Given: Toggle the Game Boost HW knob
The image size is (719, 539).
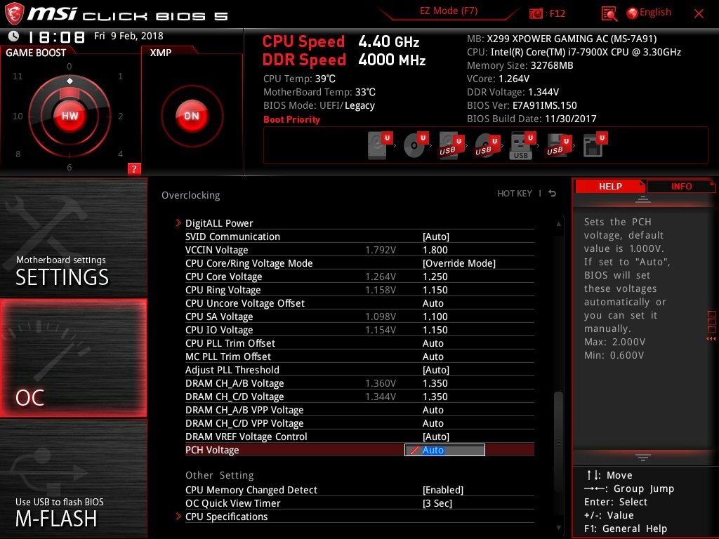Looking at the screenshot, I should 70,116.
